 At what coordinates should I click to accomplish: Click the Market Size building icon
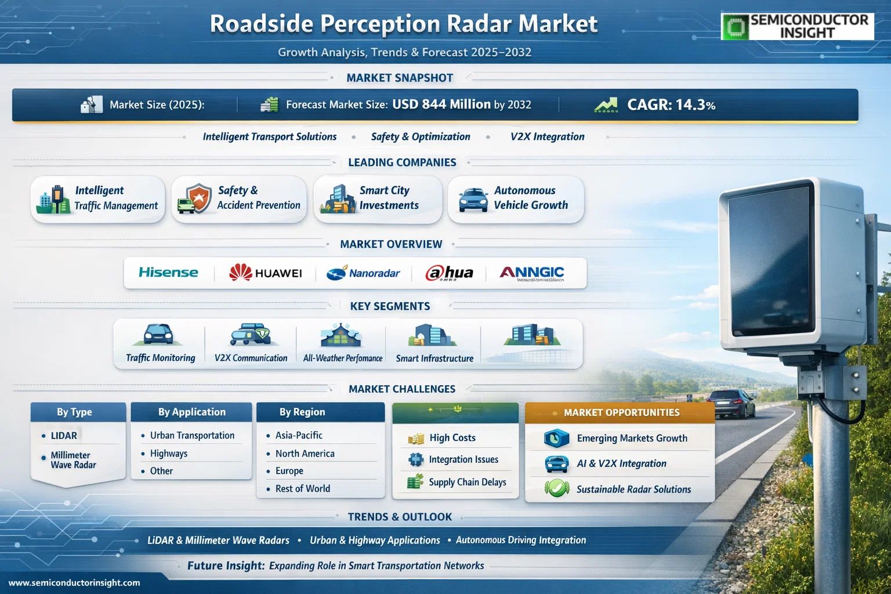(92, 104)
